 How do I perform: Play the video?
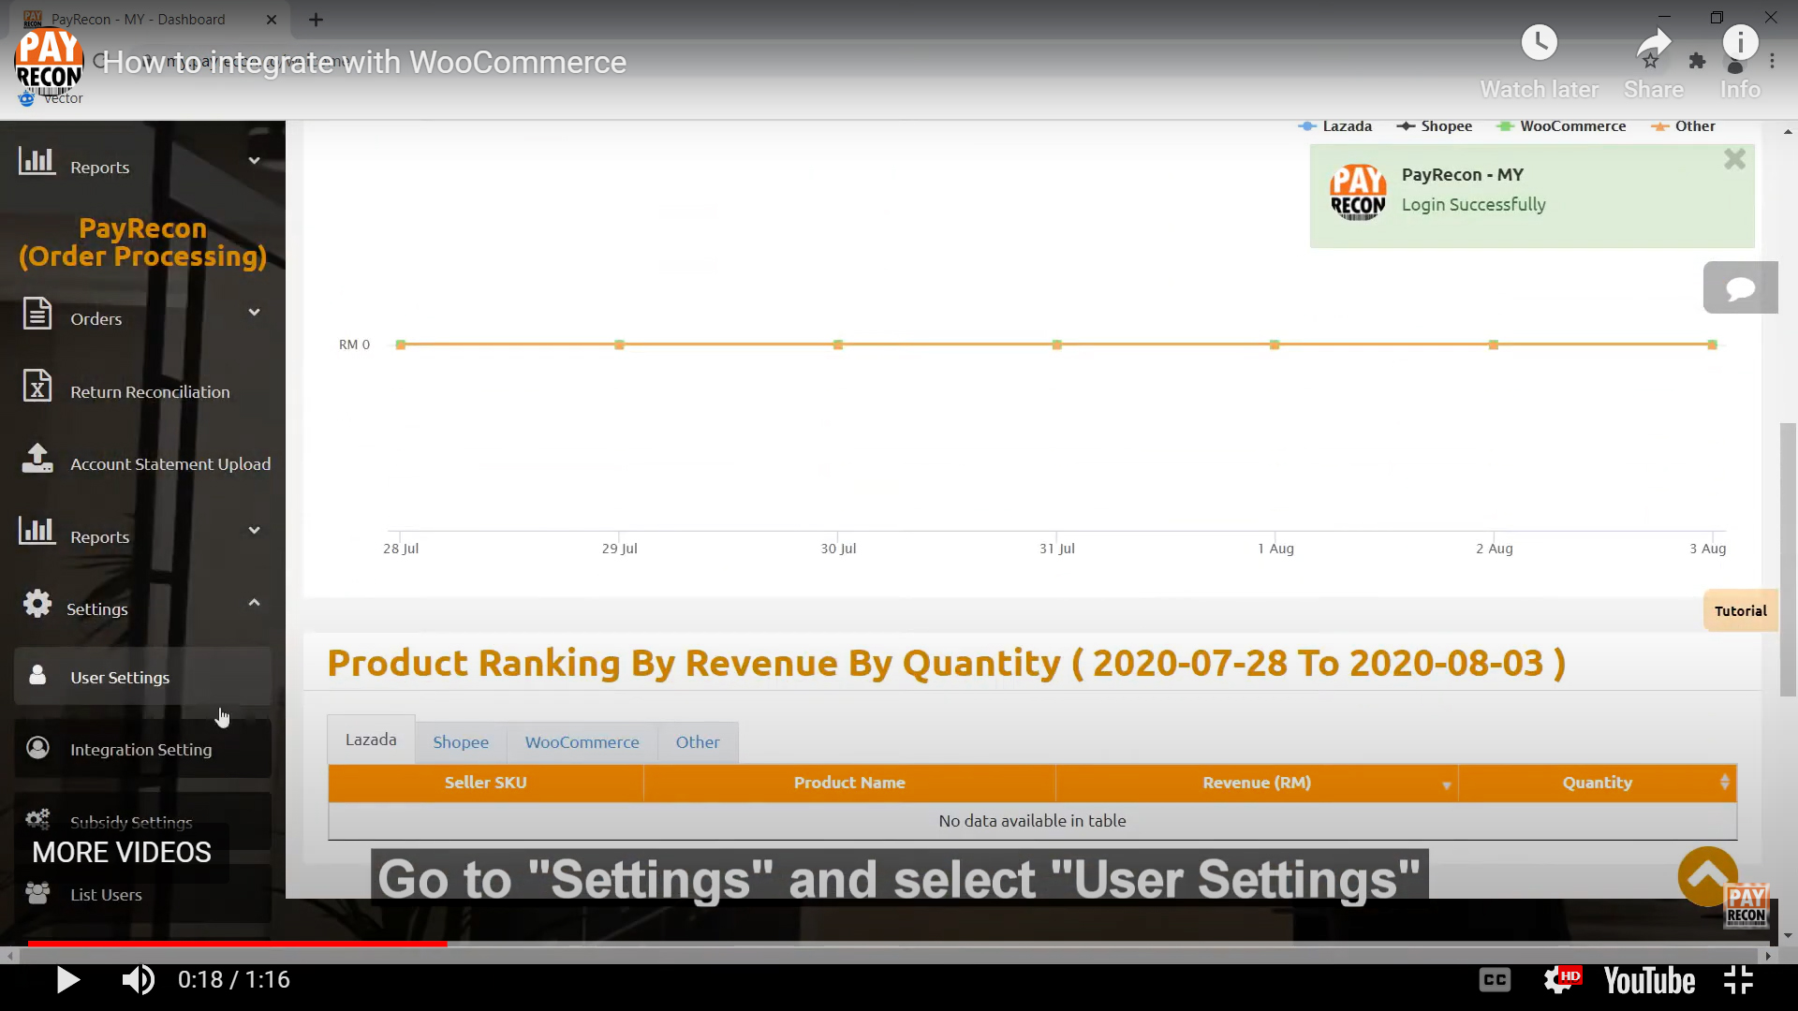tap(67, 980)
